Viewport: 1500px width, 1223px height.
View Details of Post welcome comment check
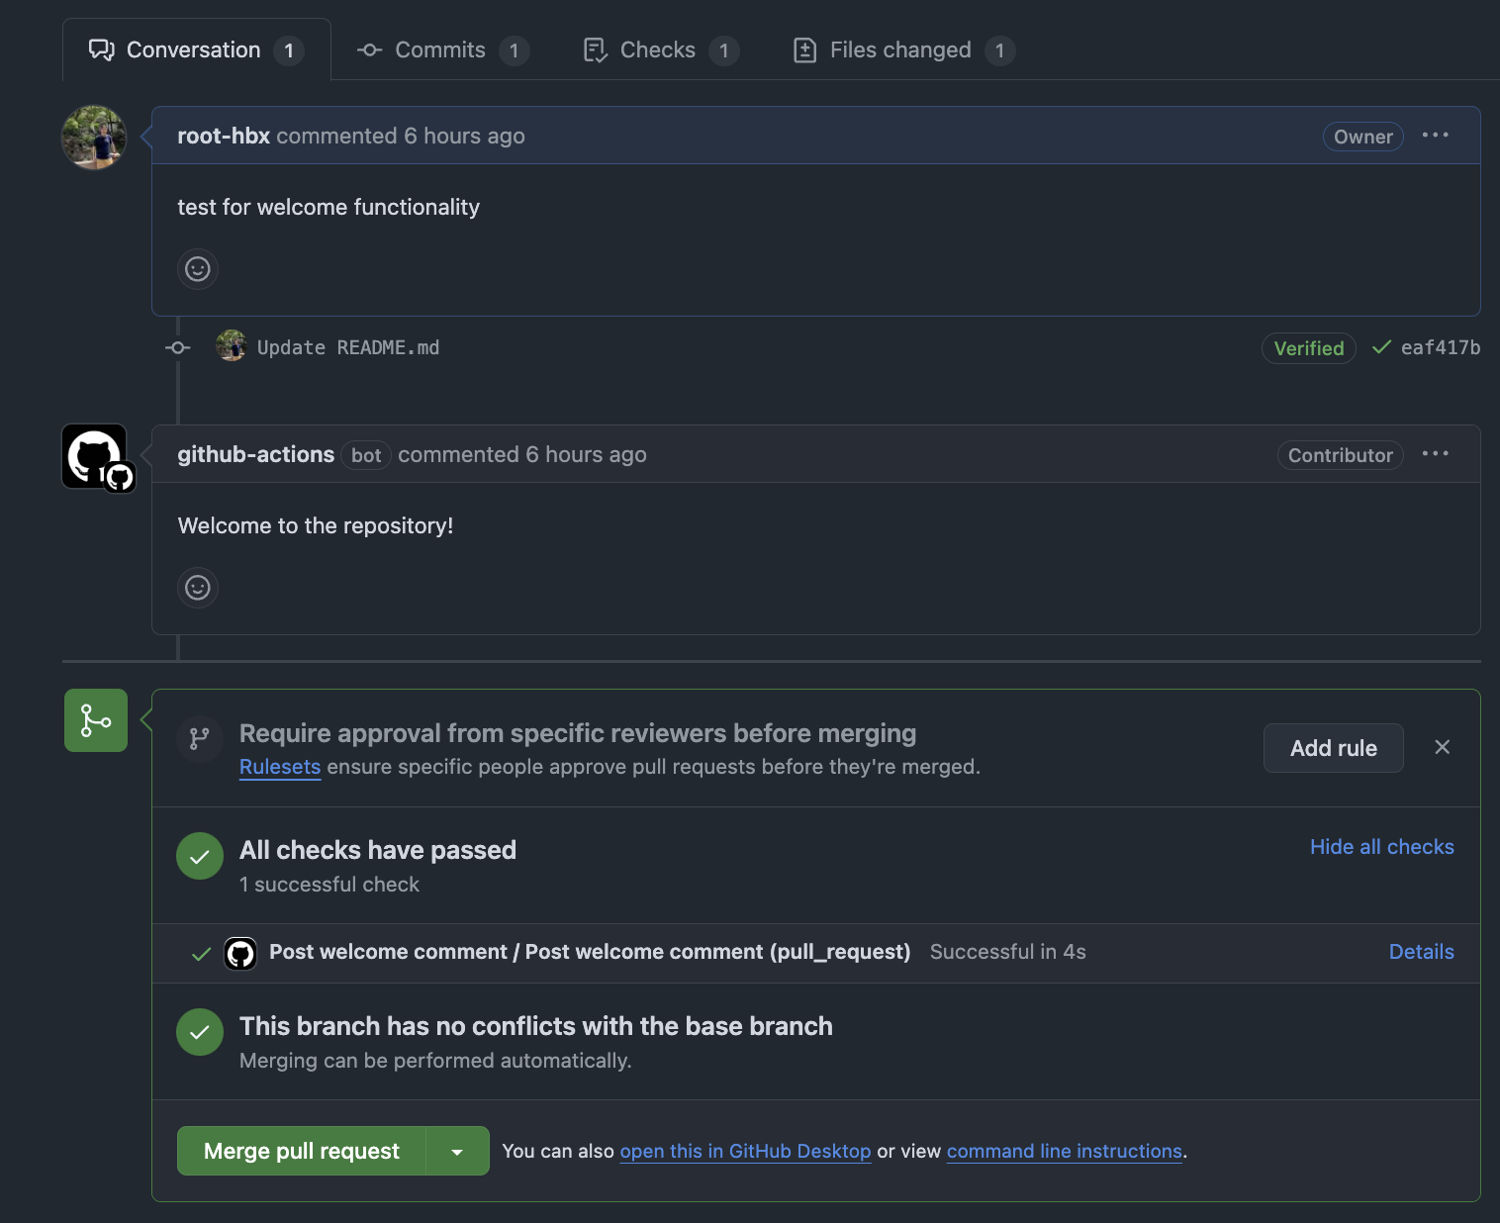tap(1421, 952)
